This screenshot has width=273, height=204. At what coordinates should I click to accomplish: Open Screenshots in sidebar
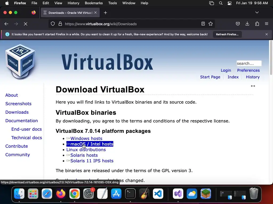[x=18, y=104]
